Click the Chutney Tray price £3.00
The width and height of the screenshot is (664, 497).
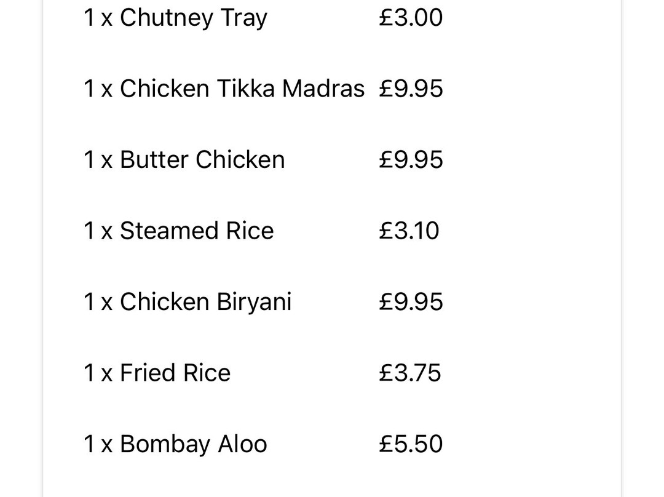(x=411, y=17)
